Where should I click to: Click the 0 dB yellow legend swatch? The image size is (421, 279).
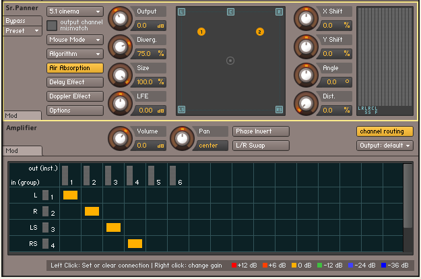coord(294,266)
